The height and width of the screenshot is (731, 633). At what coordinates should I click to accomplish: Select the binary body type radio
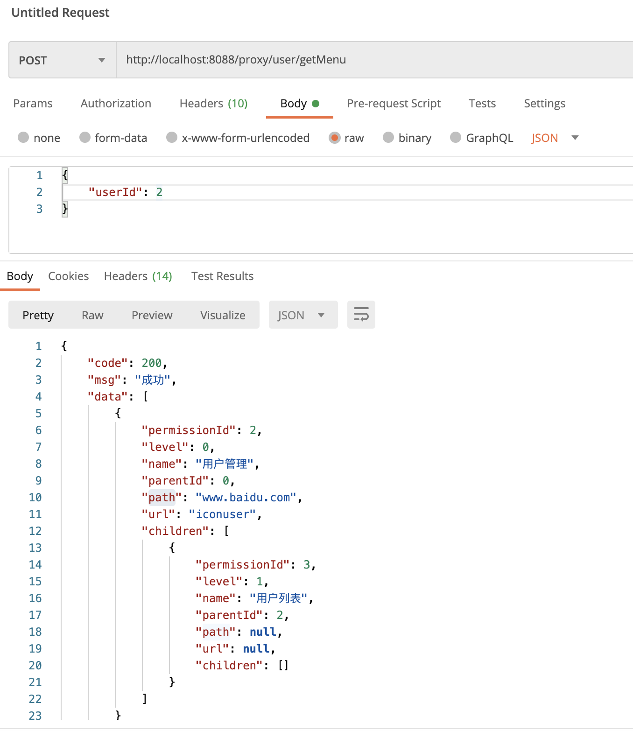[x=388, y=137]
